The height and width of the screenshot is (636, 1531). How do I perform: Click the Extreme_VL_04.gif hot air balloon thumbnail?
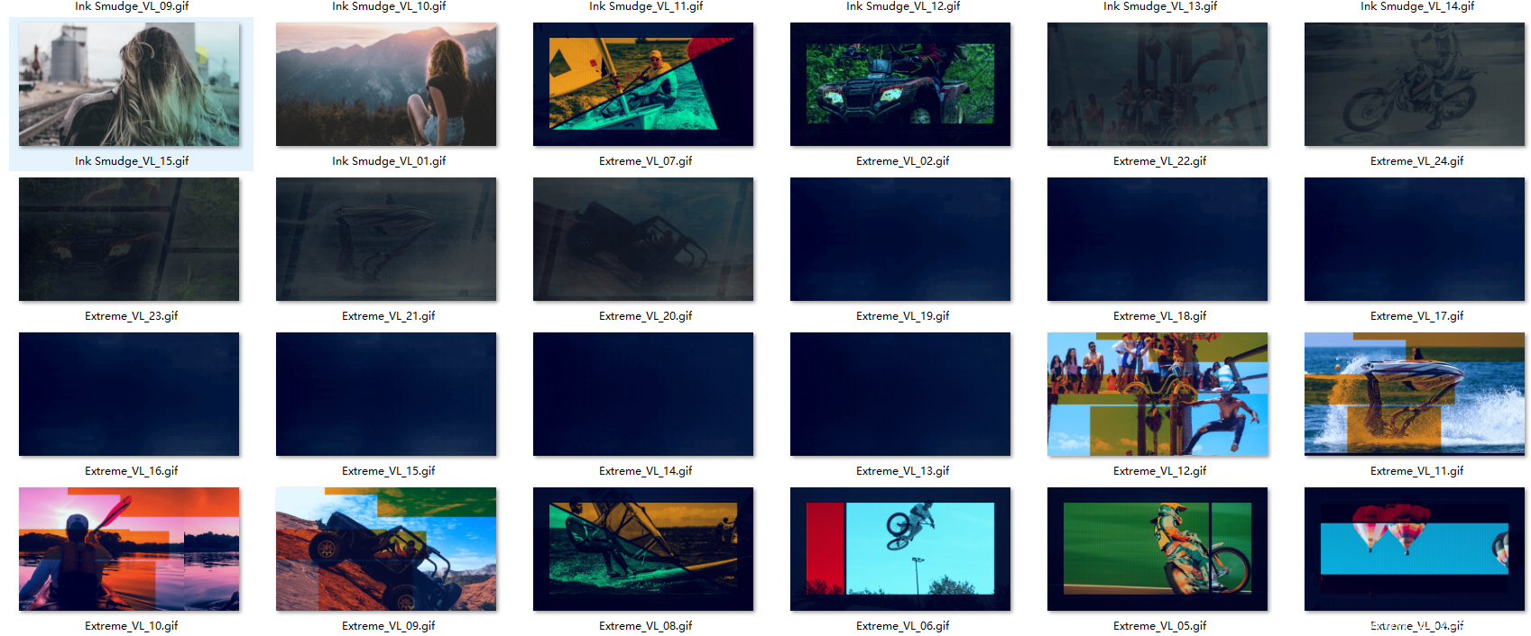pyautogui.click(x=1415, y=550)
